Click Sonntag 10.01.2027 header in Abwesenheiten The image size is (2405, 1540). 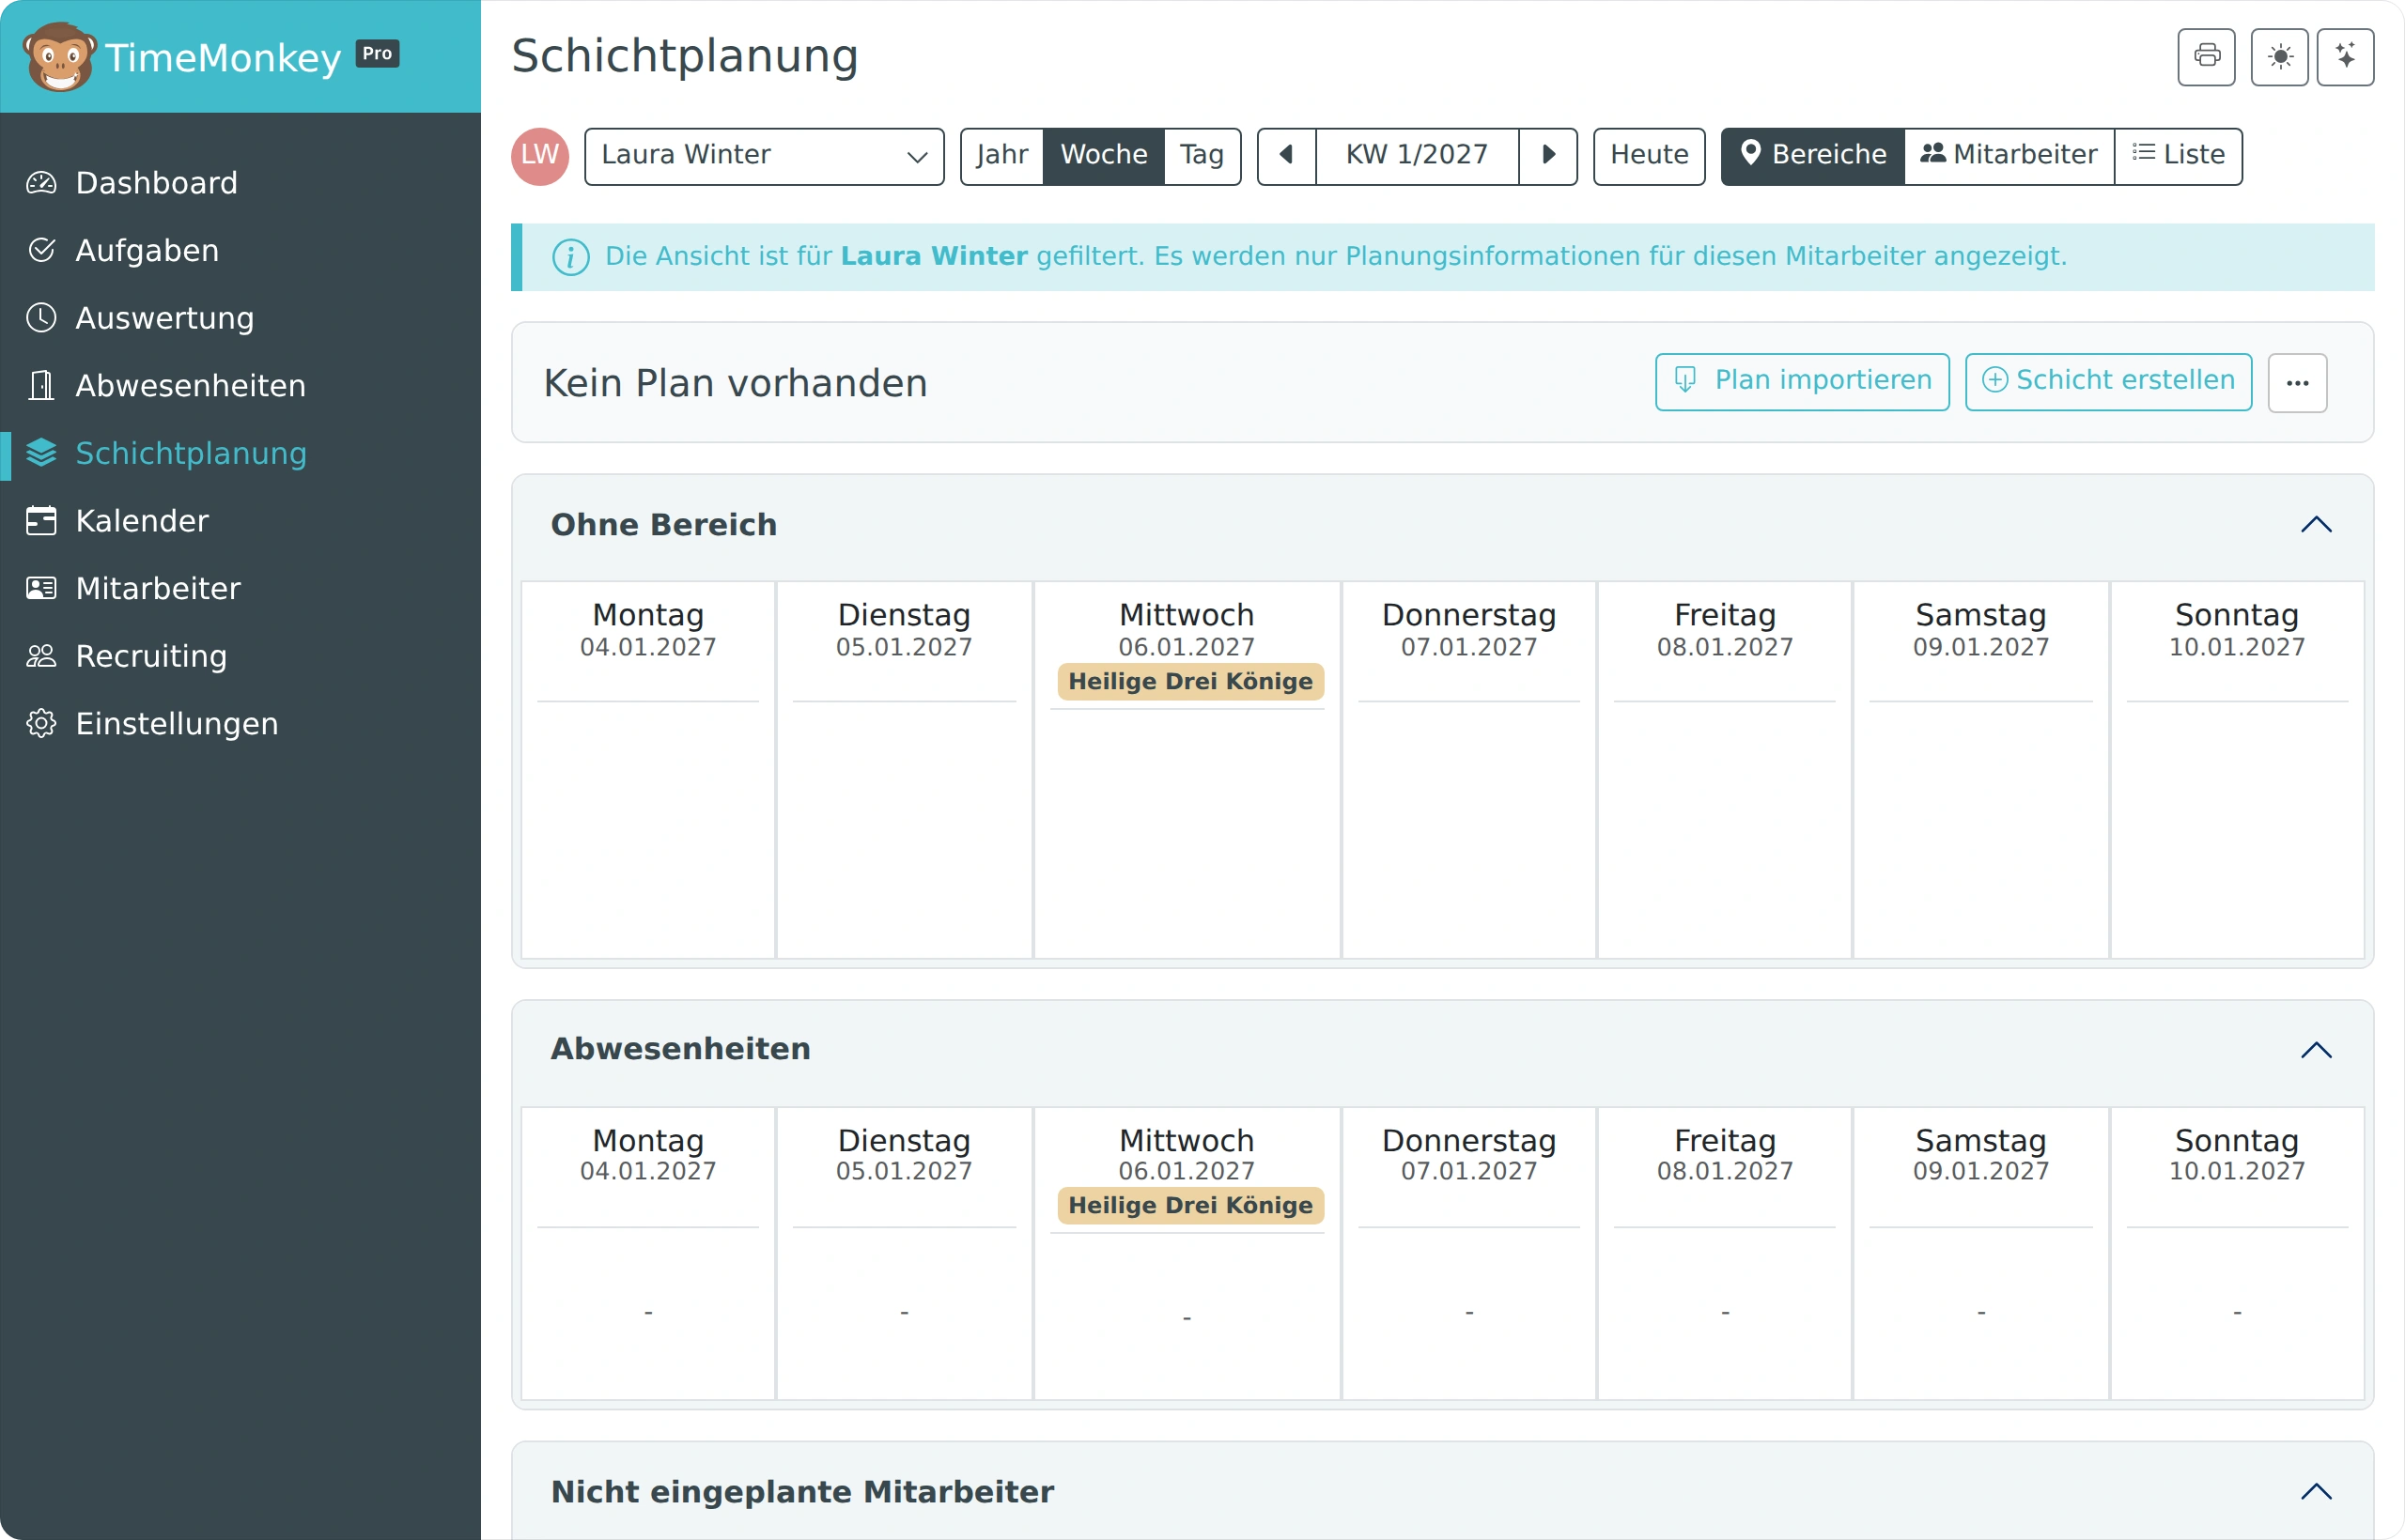click(2237, 1155)
